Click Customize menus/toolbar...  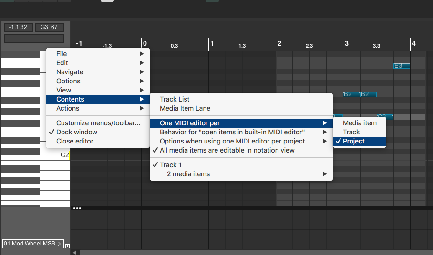(x=98, y=123)
